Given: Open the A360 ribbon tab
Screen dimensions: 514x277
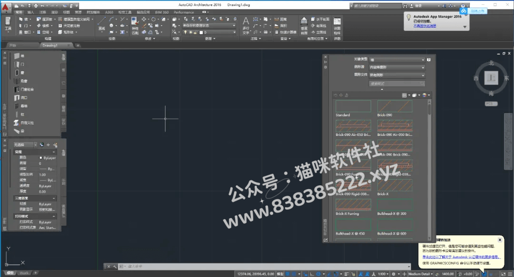Looking at the screenshot, I should (109, 12).
